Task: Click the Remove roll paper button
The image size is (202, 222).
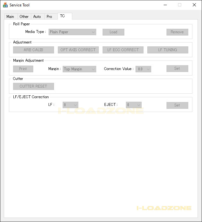Action: coord(177,32)
